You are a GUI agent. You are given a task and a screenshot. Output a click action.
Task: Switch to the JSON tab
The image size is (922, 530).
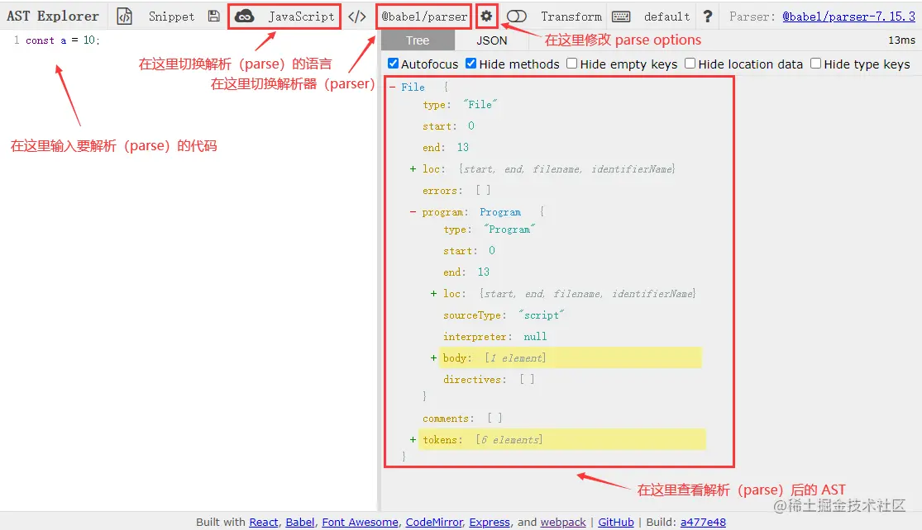(x=491, y=39)
